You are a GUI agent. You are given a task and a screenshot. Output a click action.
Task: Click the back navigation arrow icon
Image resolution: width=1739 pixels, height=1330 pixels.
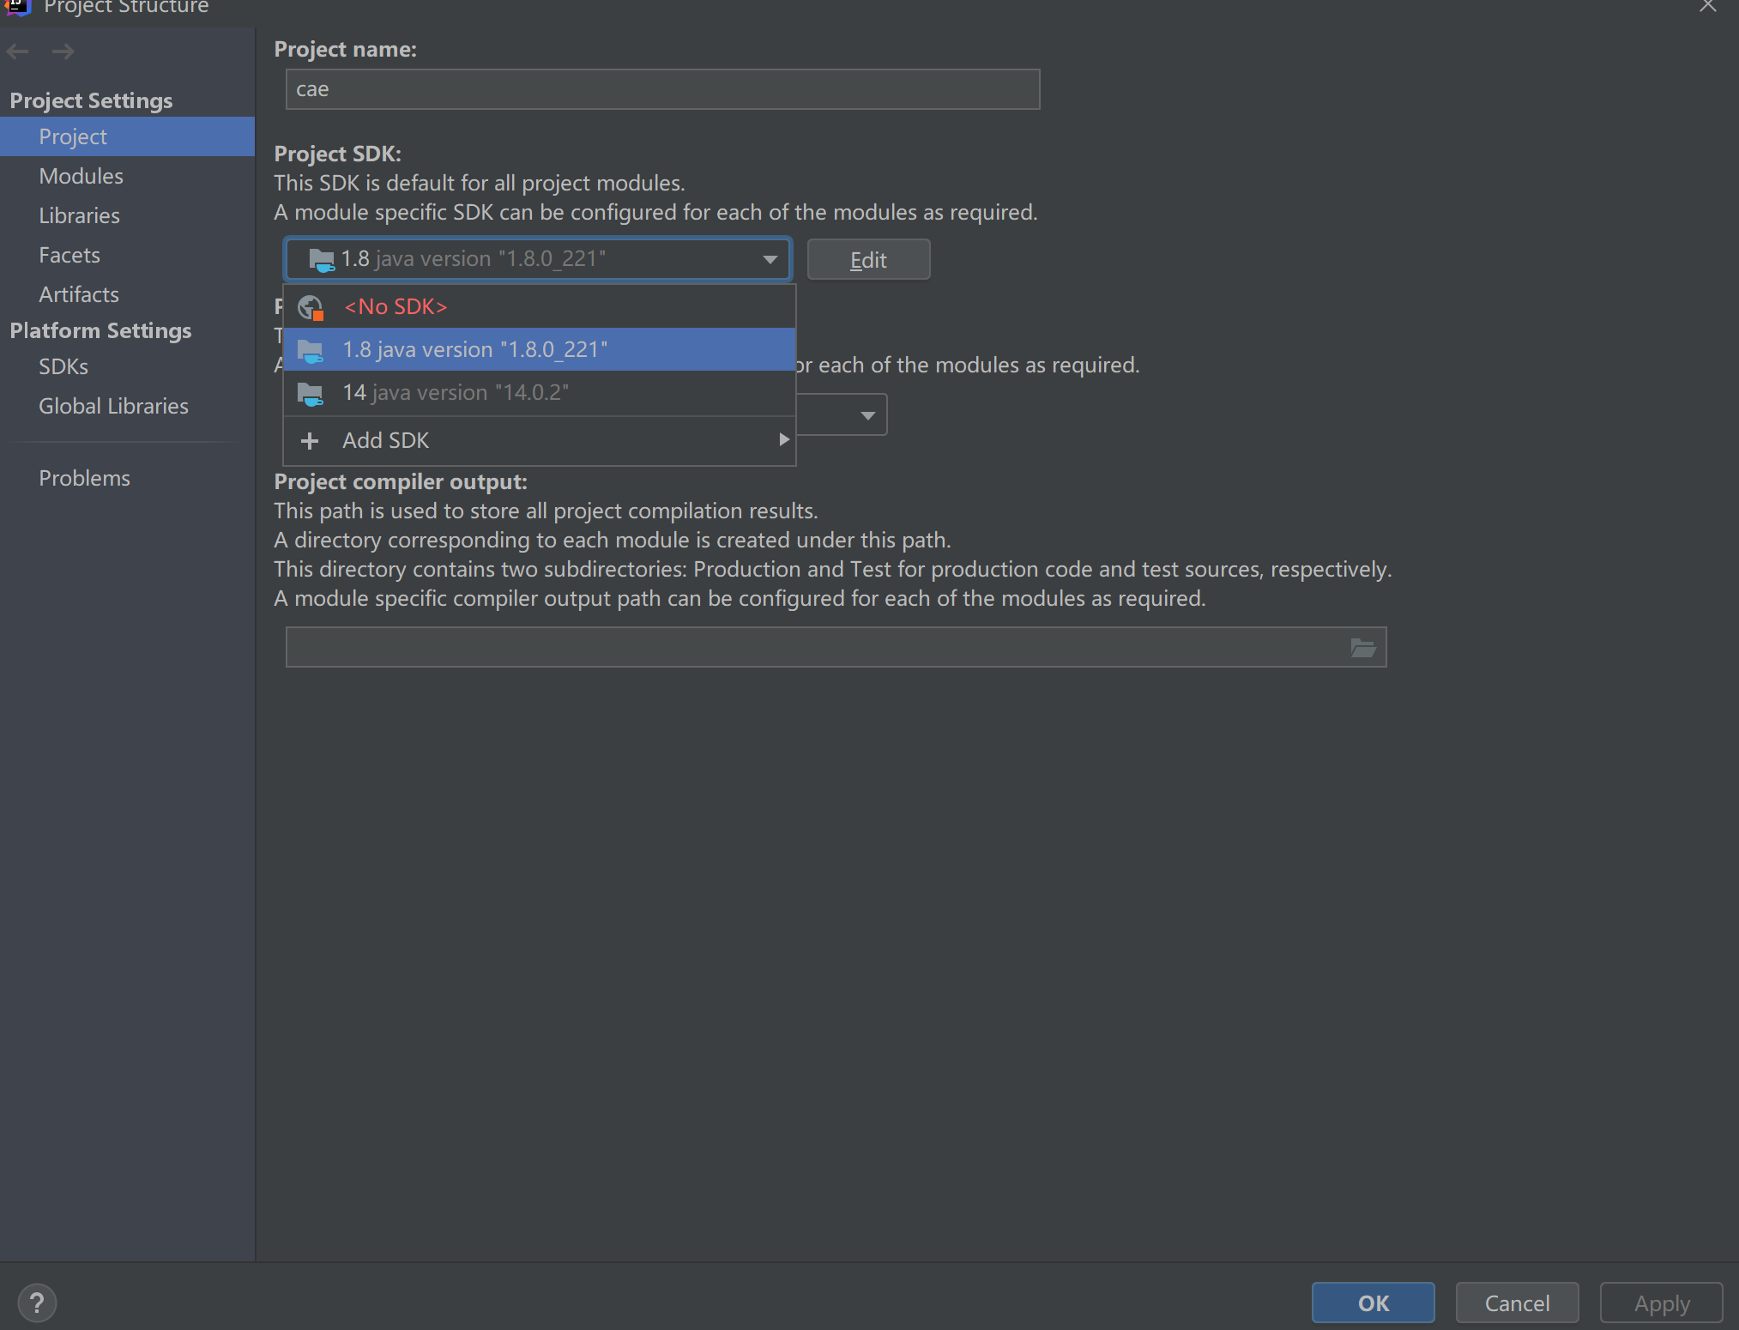tap(18, 51)
